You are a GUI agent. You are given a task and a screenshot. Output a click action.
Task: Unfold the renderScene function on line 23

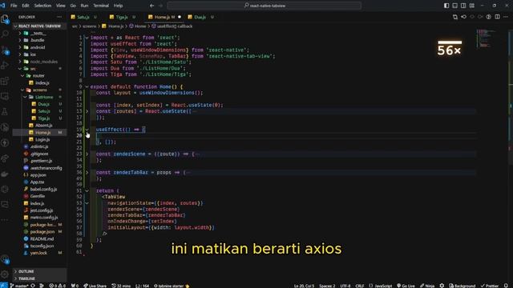click(87, 154)
